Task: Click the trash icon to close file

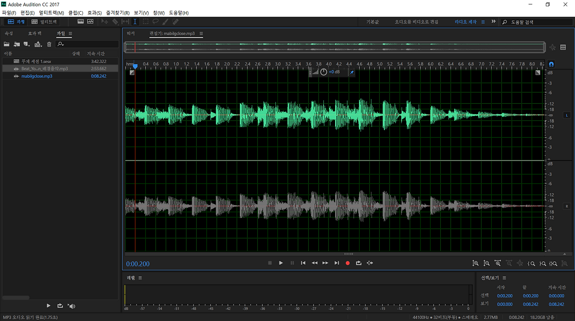Action: 49,44
